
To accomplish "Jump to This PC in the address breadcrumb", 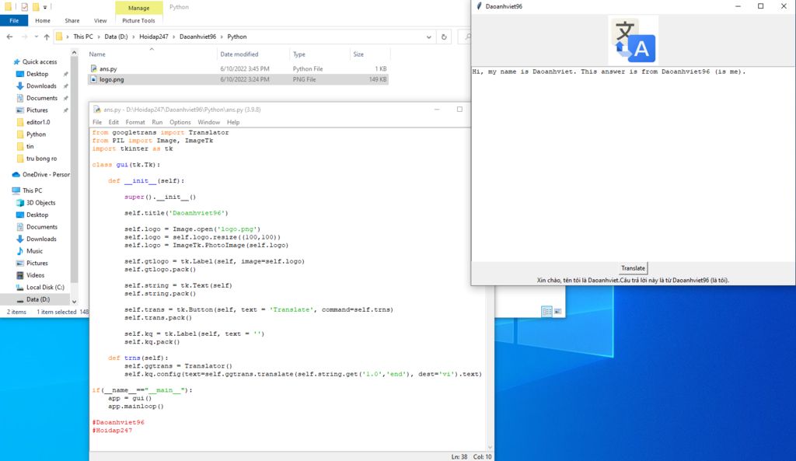I will click(82, 37).
